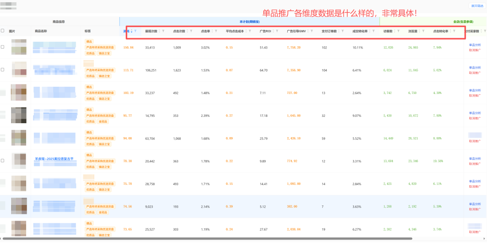Check the row with 消耗 113.71
487x245 pixels.
[3, 70]
